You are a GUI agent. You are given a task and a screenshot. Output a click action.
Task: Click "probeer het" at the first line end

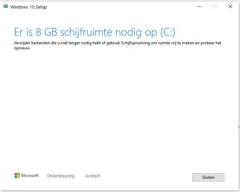(x=211, y=43)
